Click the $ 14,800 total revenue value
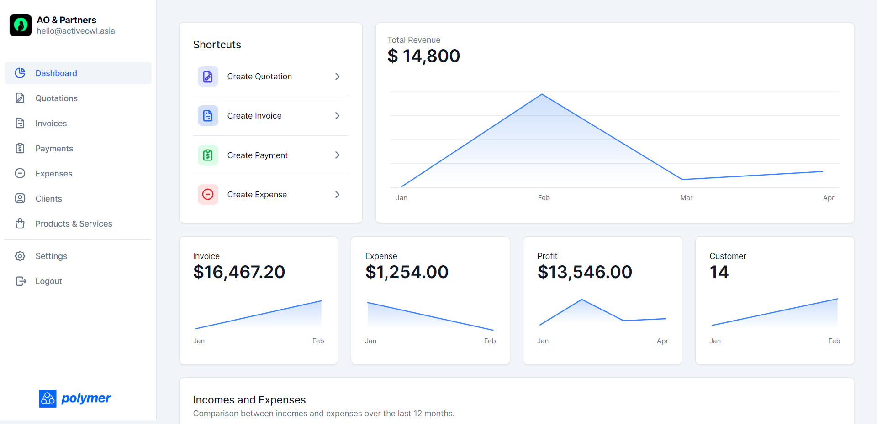The height and width of the screenshot is (424, 877). click(424, 56)
